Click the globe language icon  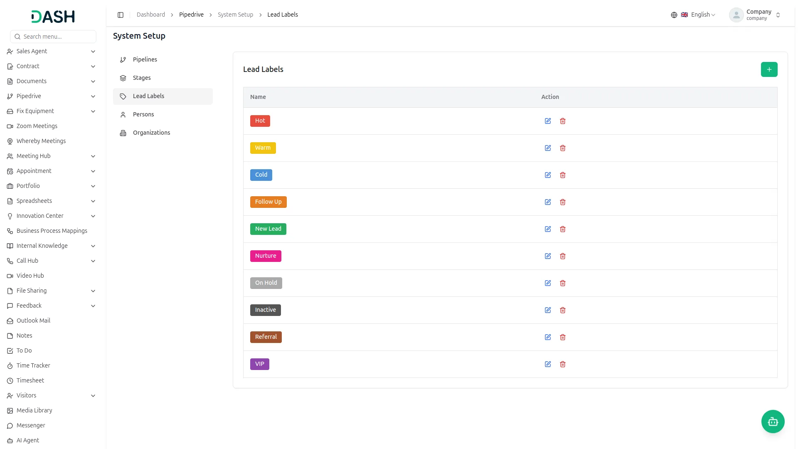[x=674, y=15]
